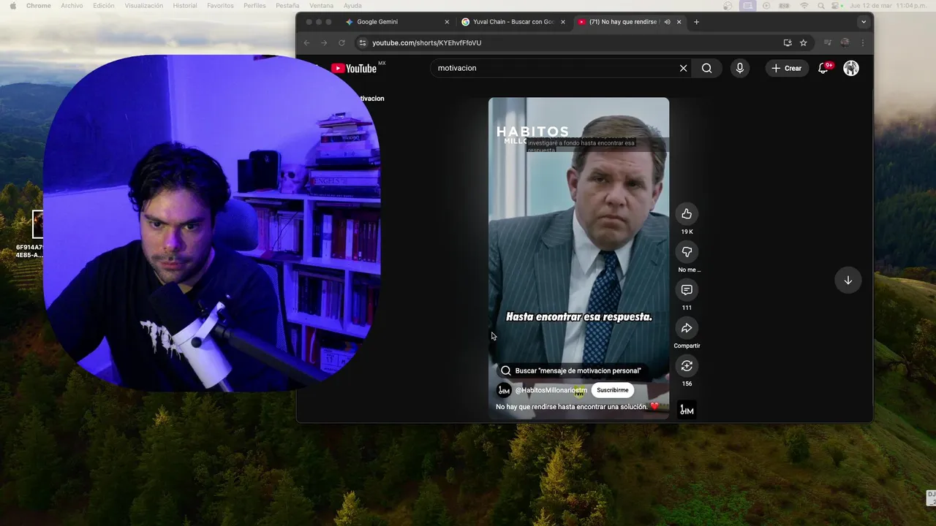The height and width of the screenshot is (526, 936).
Task: Open the Ventana menu
Action: (321, 5)
